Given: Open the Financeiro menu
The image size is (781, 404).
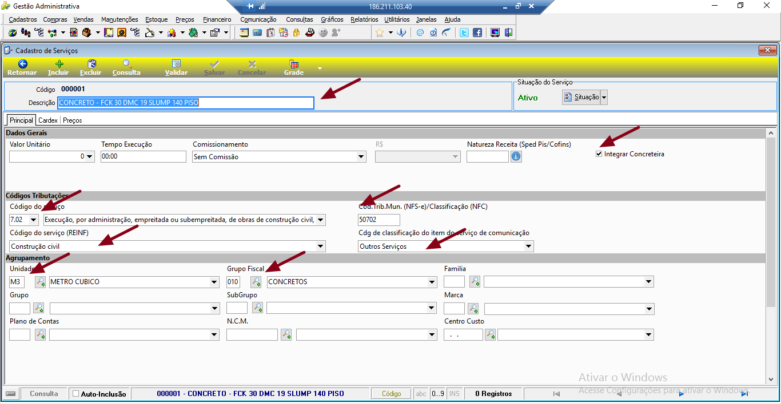Looking at the screenshot, I should click(x=217, y=19).
